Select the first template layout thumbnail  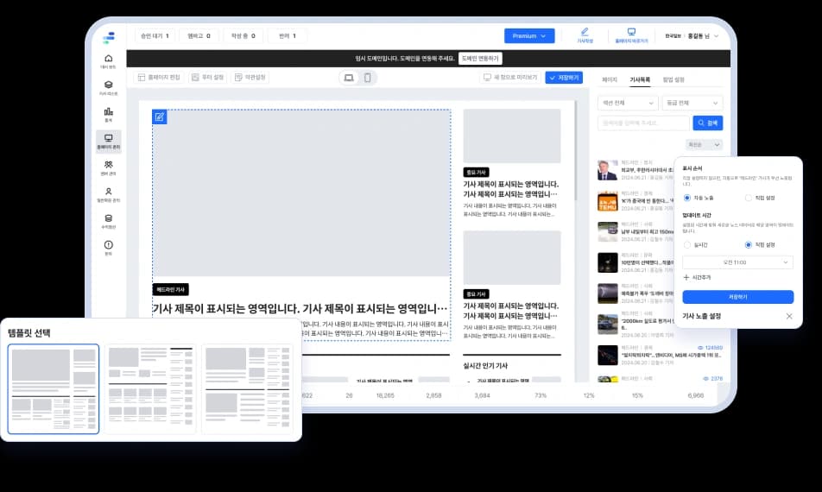(x=54, y=388)
